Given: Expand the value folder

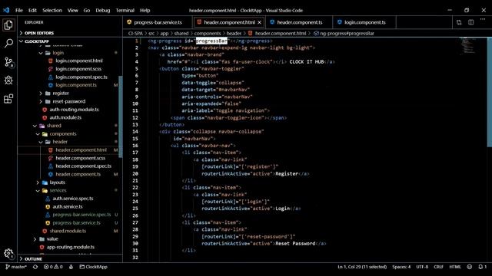Looking at the screenshot, I should pos(52,238).
